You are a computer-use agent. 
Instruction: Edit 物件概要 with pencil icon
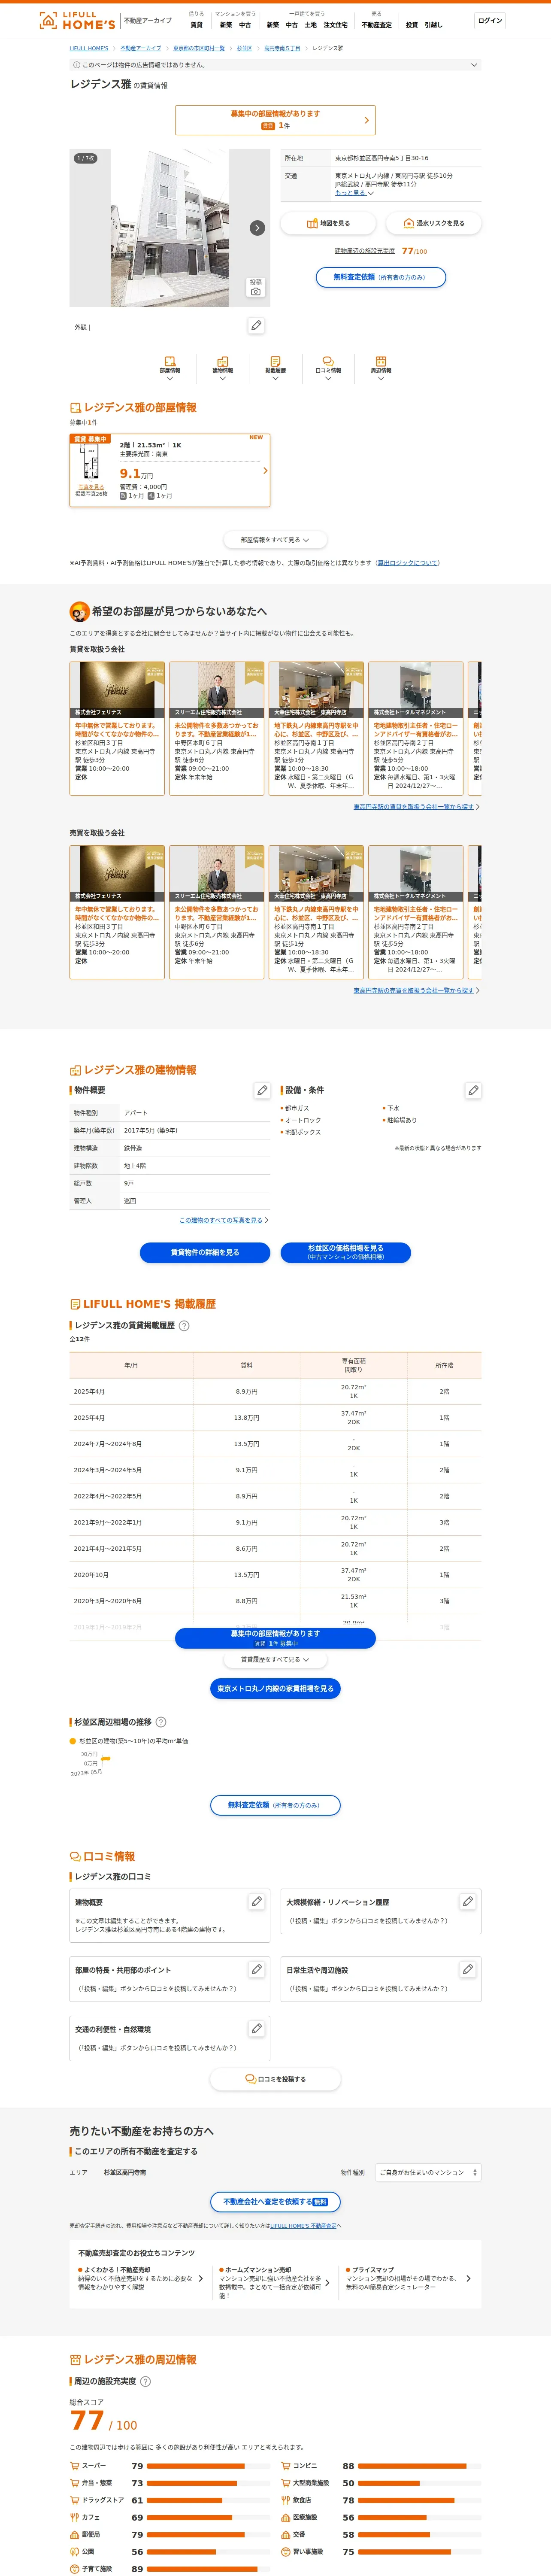(x=262, y=1090)
